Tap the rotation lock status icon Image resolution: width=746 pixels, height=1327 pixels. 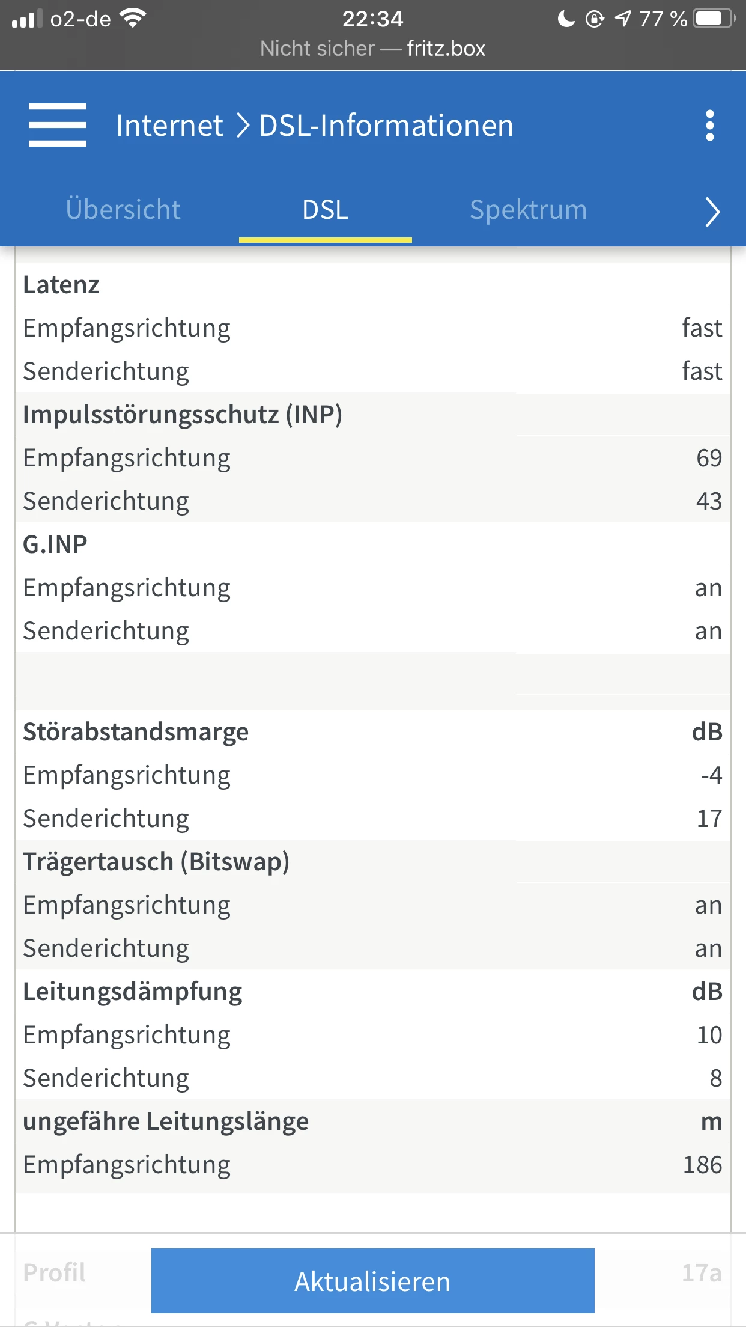[594, 19]
